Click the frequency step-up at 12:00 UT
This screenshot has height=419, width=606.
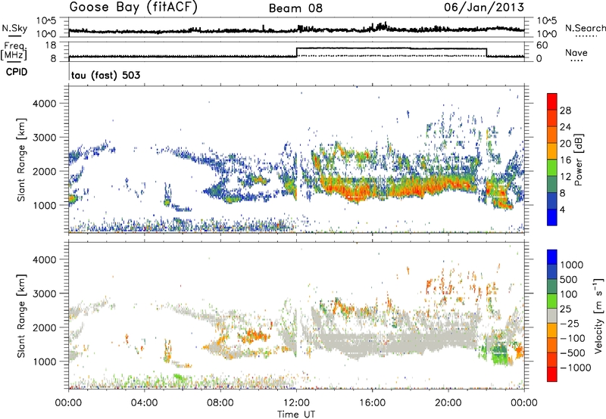click(296, 52)
